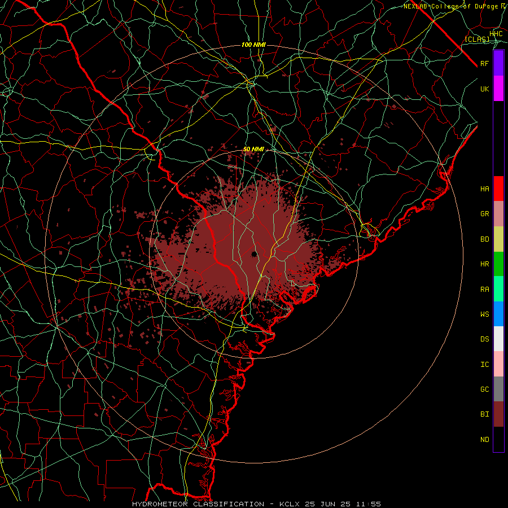Click the BD legend label

[x=484, y=239]
